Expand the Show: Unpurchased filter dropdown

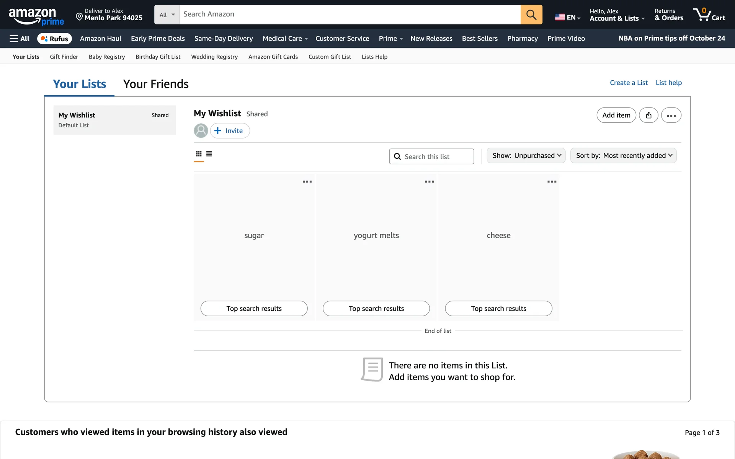point(526,156)
